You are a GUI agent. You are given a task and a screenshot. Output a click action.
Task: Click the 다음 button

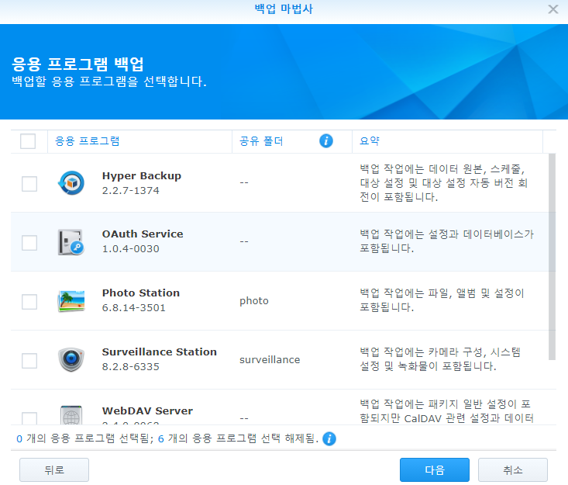[x=435, y=469]
